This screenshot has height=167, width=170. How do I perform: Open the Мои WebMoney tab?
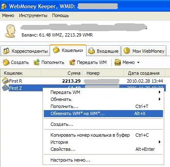click(x=144, y=51)
